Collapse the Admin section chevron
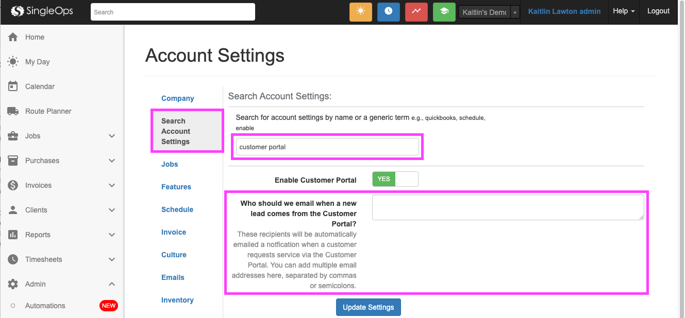Viewport: 685px width, 318px height. point(112,284)
